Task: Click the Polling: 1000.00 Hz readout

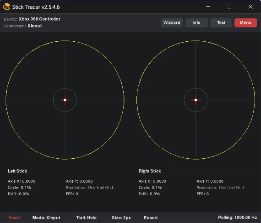Action: click(x=238, y=217)
